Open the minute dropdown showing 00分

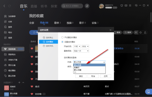pyautogui.click(x=85, y=46)
